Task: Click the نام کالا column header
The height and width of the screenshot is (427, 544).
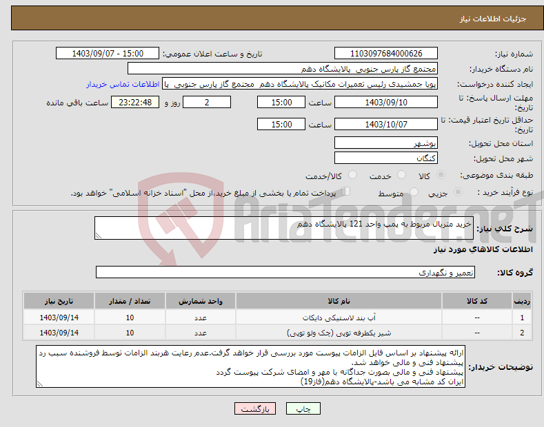Action: point(339,301)
